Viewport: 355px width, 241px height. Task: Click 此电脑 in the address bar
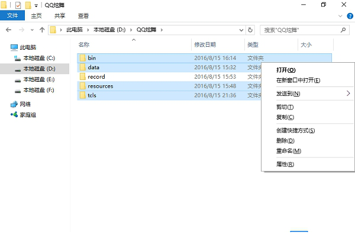click(x=75, y=30)
